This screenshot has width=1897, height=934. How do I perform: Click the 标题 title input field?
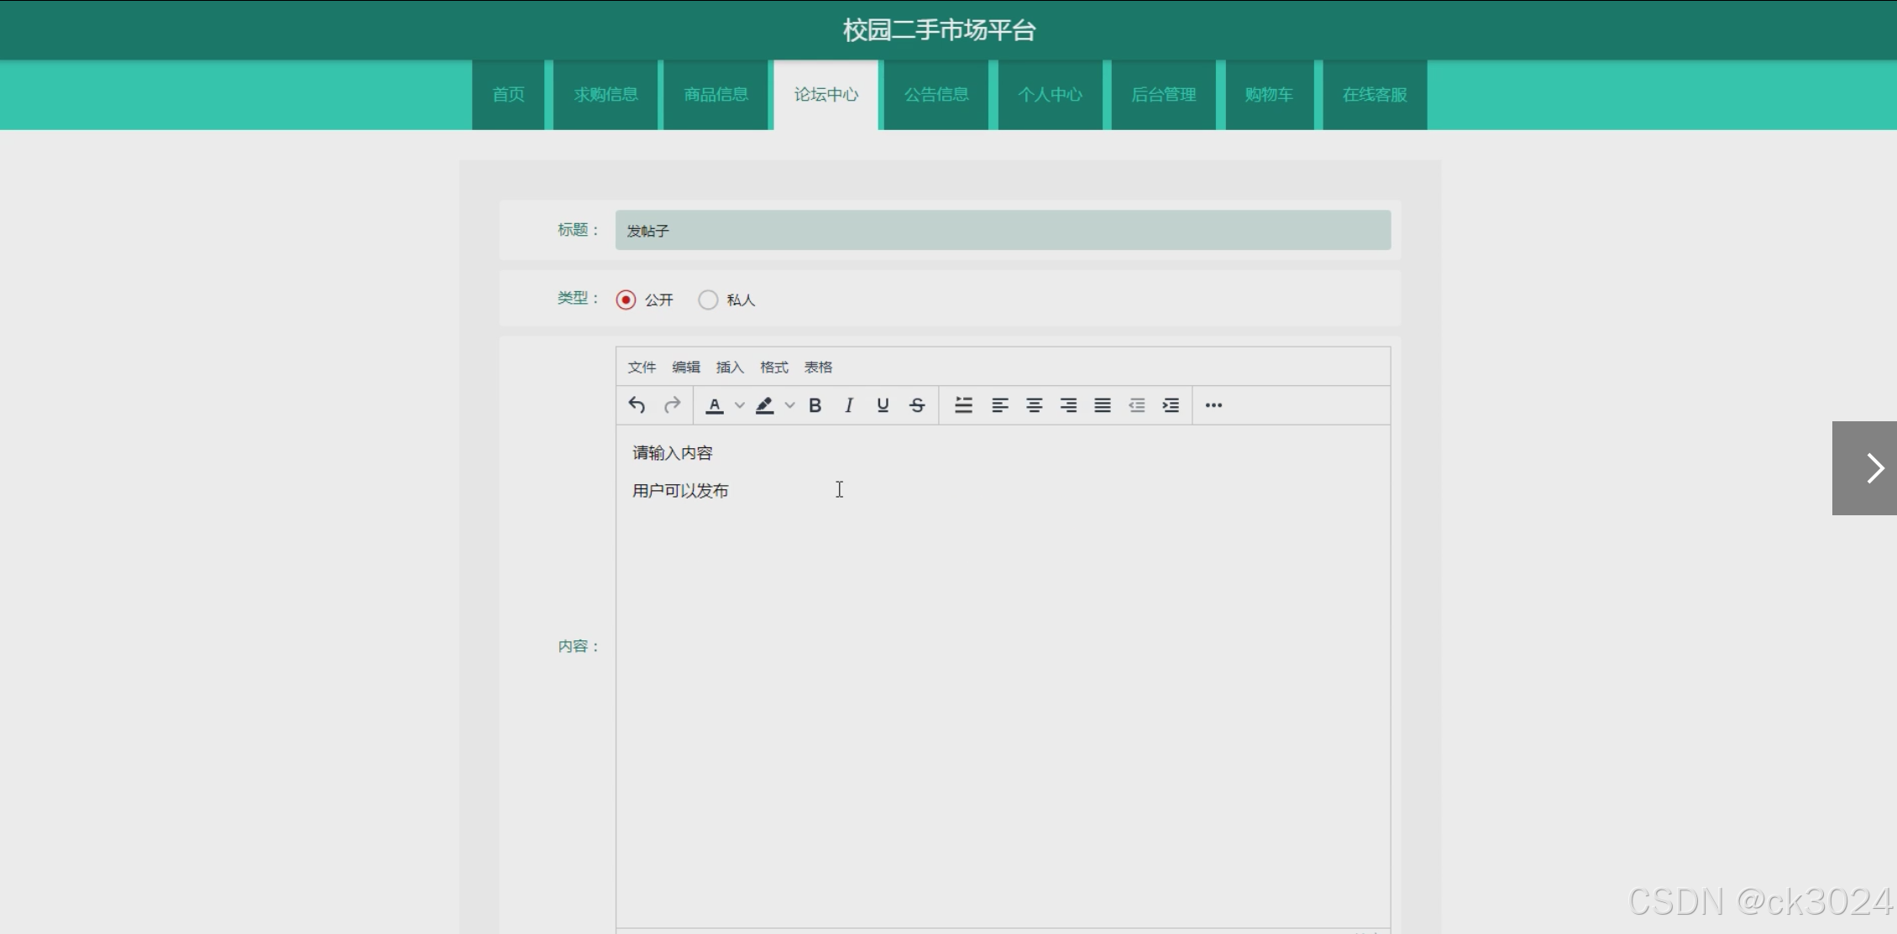(x=1003, y=230)
